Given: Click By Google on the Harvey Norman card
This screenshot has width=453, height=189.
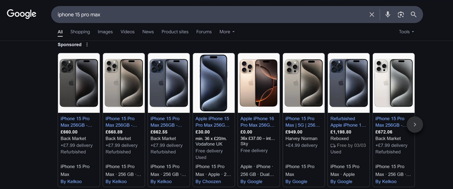Looking at the screenshot, I should (296, 182).
